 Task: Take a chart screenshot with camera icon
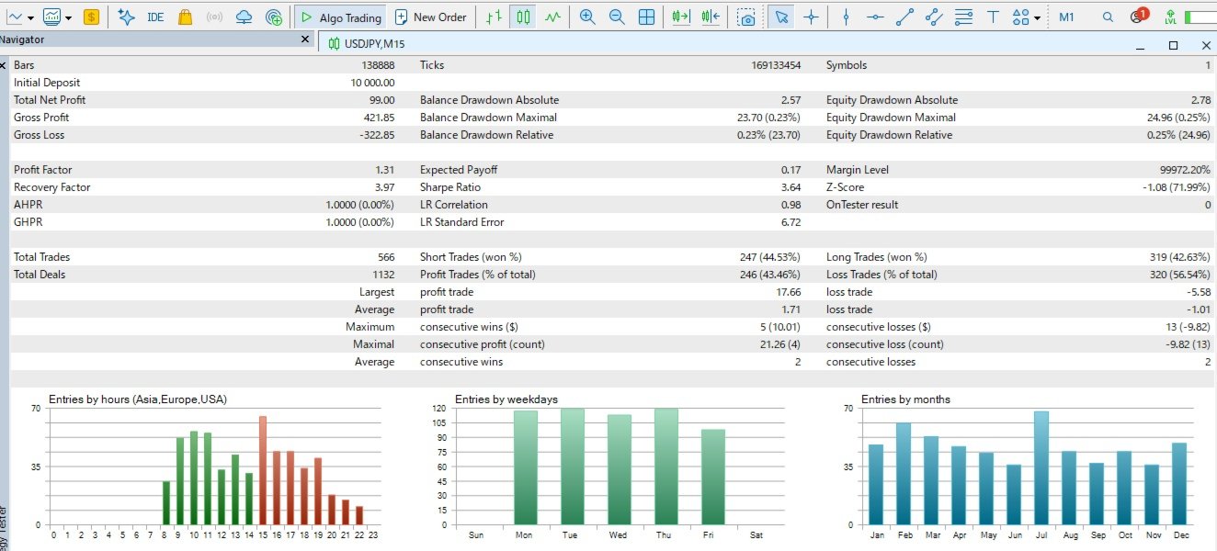point(748,17)
